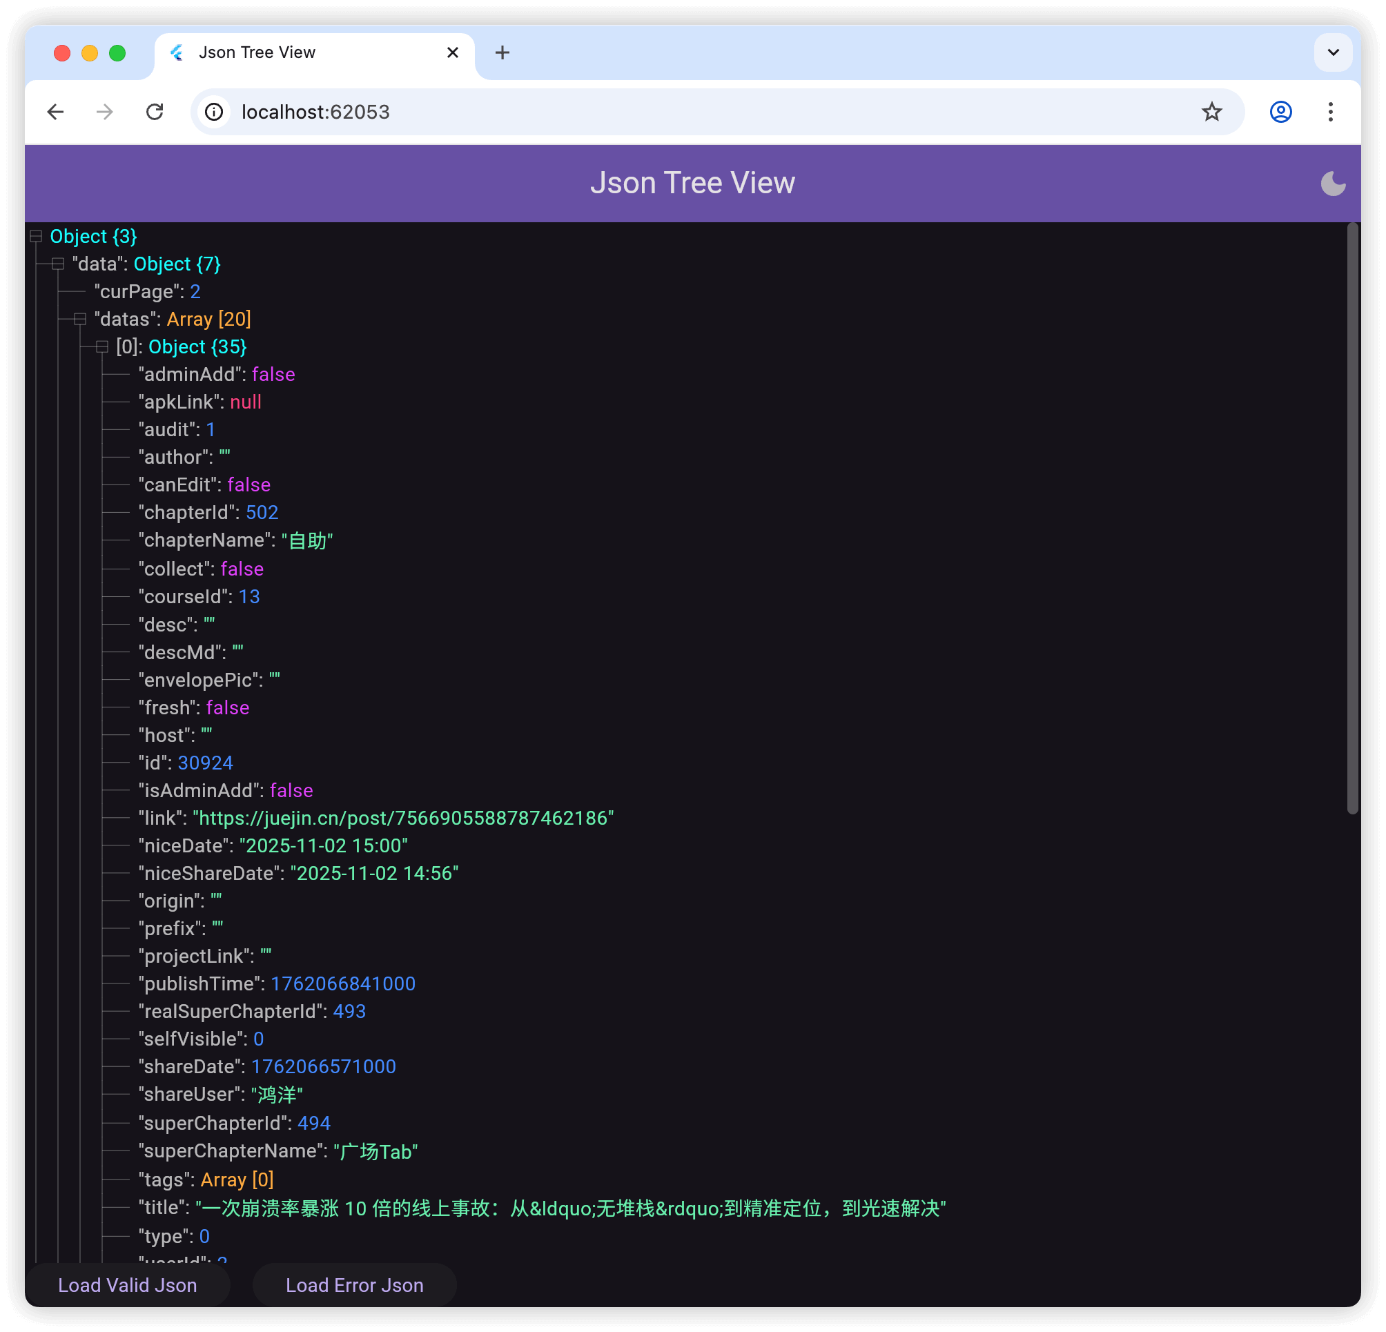The height and width of the screenshot is (1332, 1386).
Task: Click the forward navigation arrow
Action: [x=104, y=112]
